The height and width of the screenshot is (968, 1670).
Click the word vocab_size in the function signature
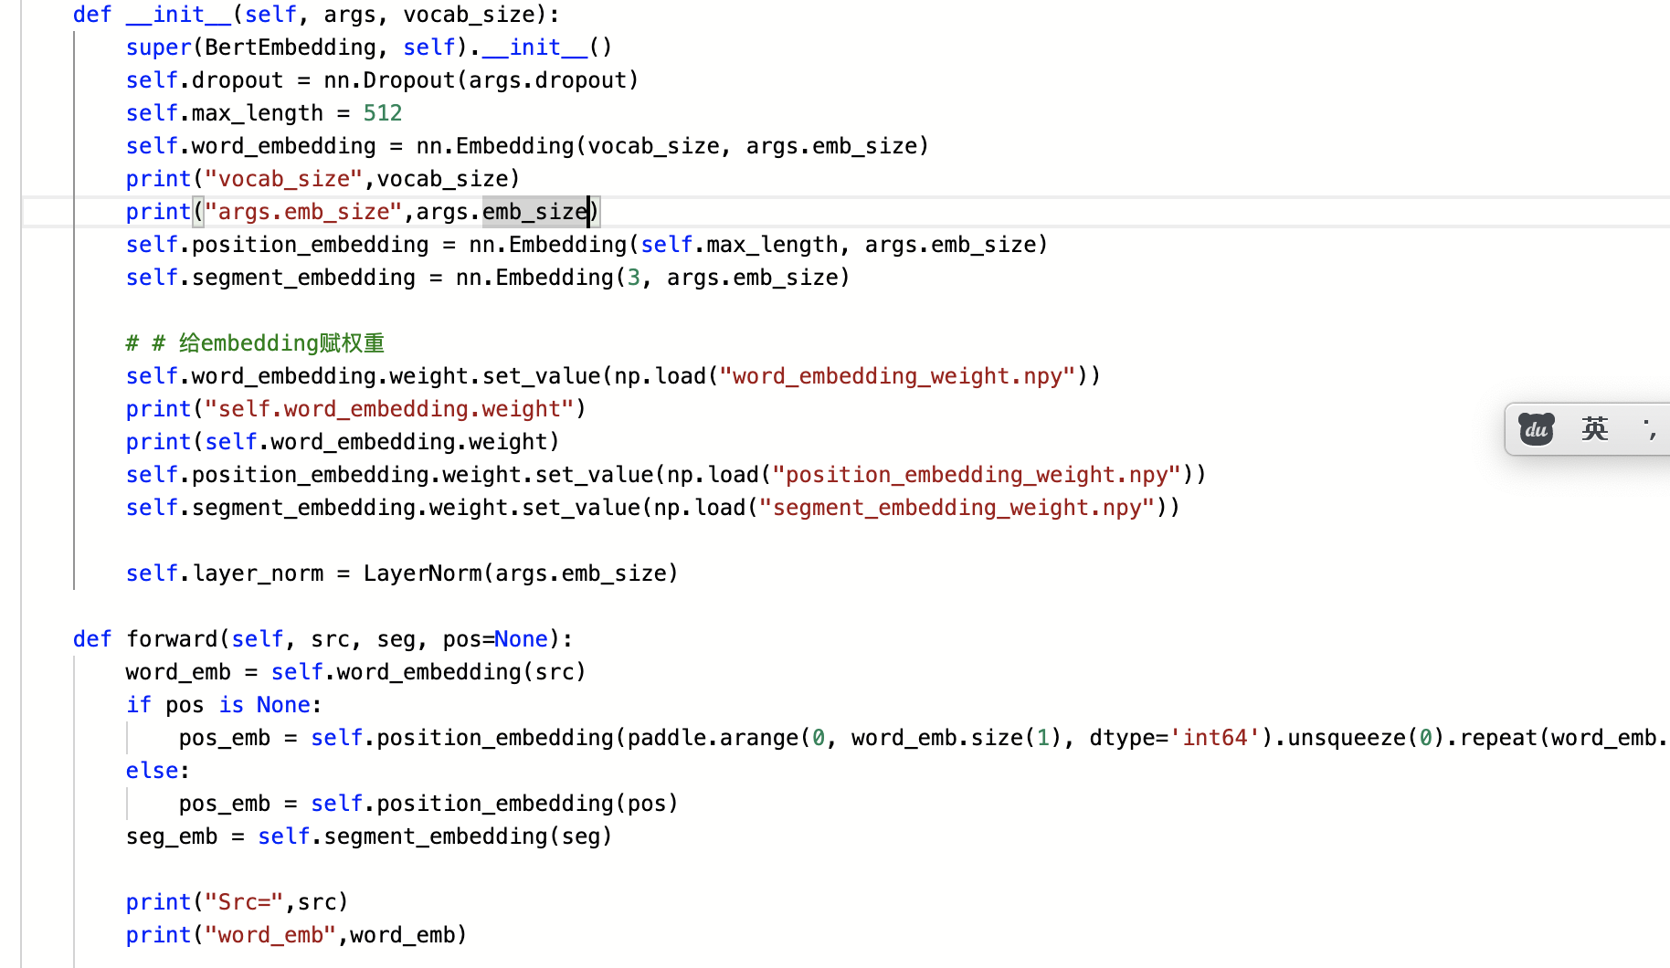coord(468,14)
